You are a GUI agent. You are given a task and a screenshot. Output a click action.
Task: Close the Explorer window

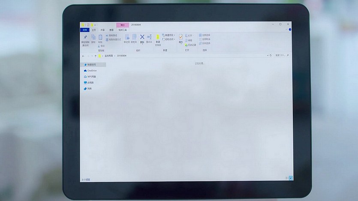coord(288,24)
